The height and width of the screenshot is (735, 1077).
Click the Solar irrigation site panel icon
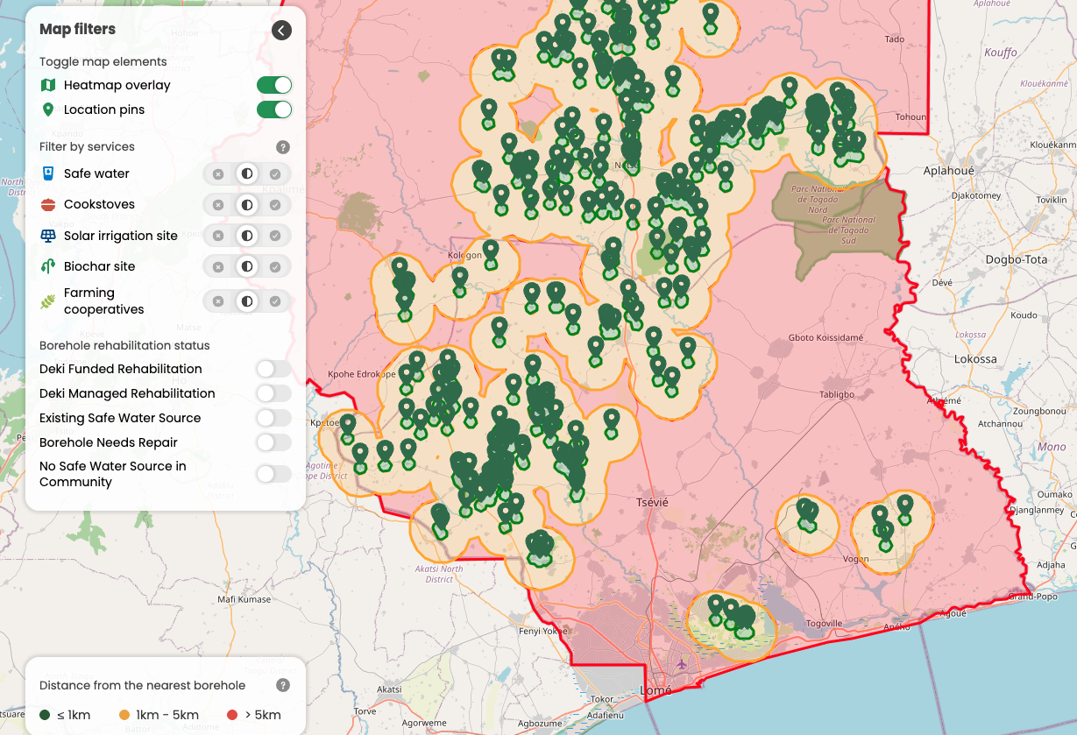point(48,236)
